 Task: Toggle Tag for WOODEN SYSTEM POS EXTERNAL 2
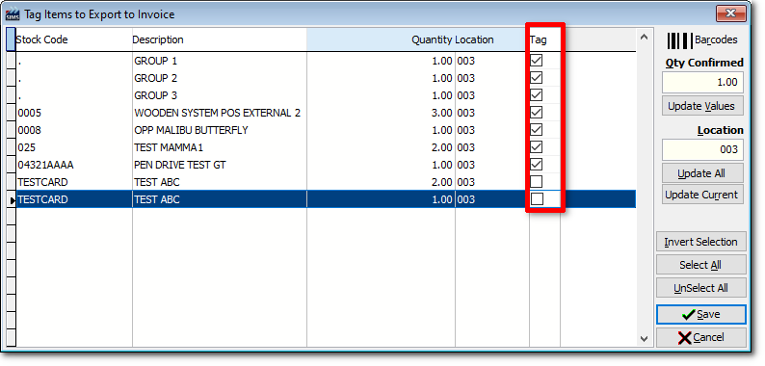(537, 113)
